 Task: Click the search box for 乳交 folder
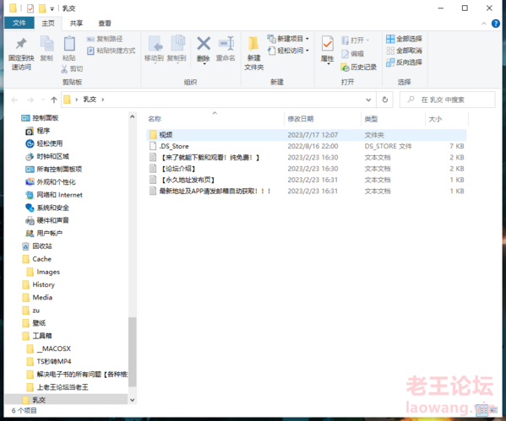click(447, 100)
